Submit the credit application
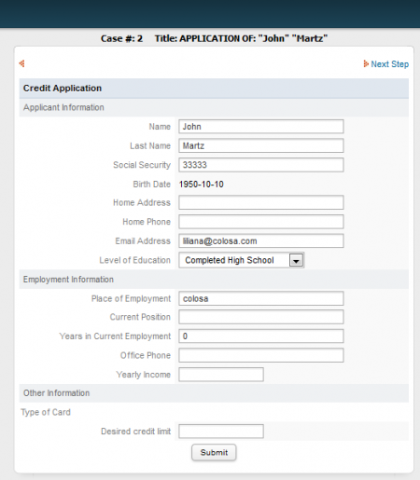Image resolution: width=420 pixels, height=480 pixels. (214, 452)
